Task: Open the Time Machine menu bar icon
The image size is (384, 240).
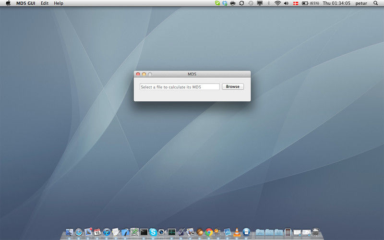Action: click(251, 3)
